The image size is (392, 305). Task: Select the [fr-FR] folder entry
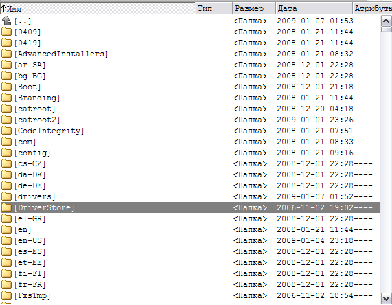click(x=190, y=284)
